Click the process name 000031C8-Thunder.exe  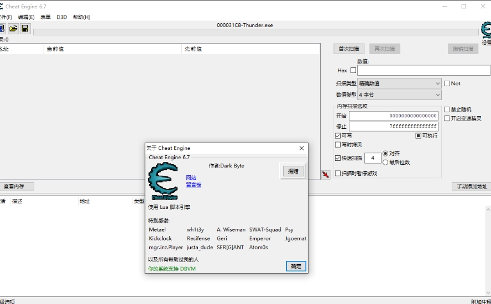click(x=245, y=25)
